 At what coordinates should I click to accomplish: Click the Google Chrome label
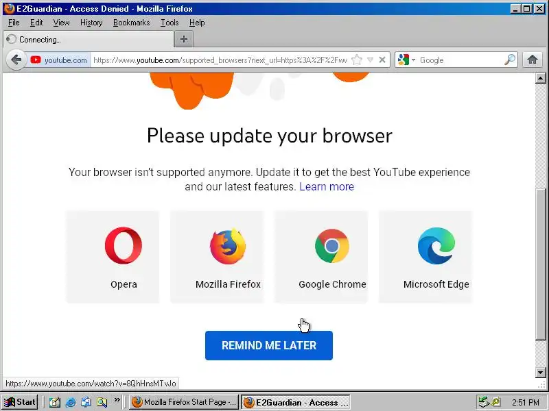[x=332, y=284]
